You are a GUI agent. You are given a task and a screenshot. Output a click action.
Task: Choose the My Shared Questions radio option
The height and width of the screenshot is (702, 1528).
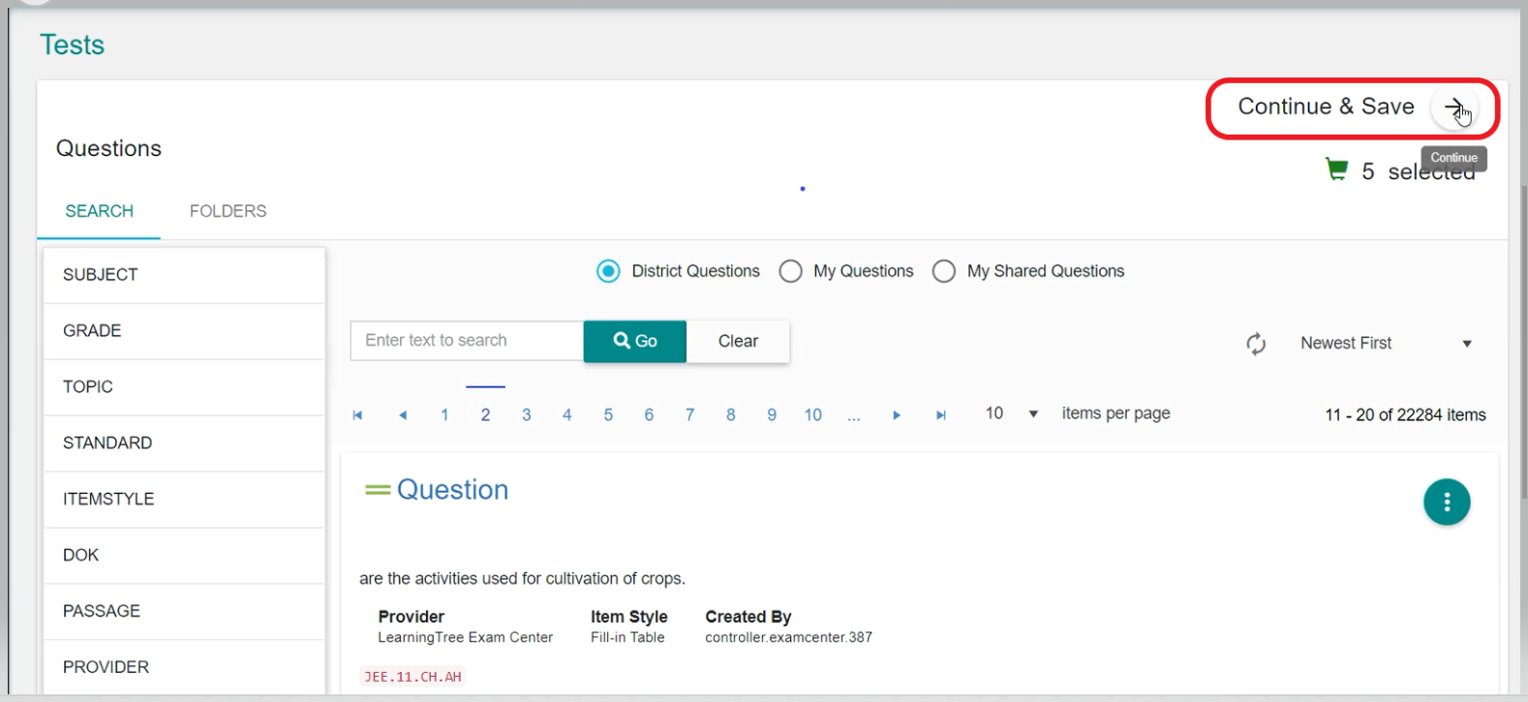944,271
